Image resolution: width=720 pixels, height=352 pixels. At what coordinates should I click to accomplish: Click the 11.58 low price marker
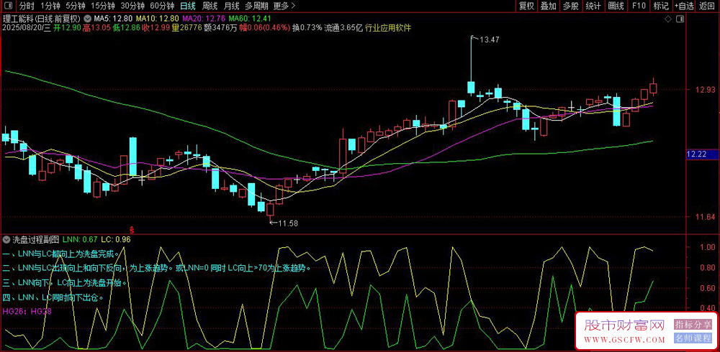point(289,223)
